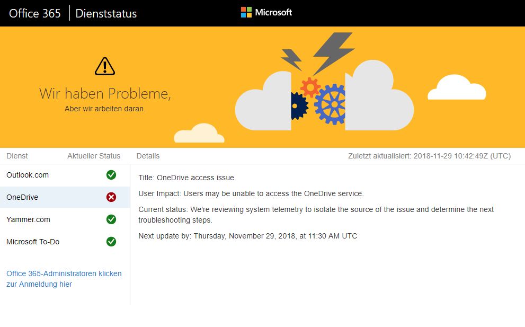Click Outlook.com green checkmark status icon

[111, 175]
